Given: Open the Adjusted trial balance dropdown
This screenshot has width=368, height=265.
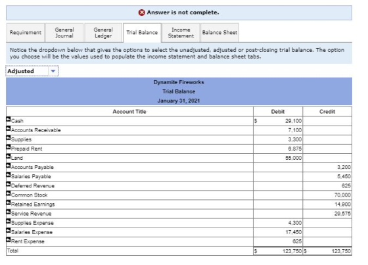Looking at the screenshot, I should pyautogui.click(x=32, y=71).
